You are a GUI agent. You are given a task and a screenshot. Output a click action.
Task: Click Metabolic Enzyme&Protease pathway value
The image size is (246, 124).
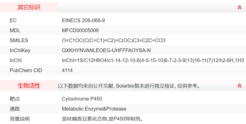(x=94, y=109)
